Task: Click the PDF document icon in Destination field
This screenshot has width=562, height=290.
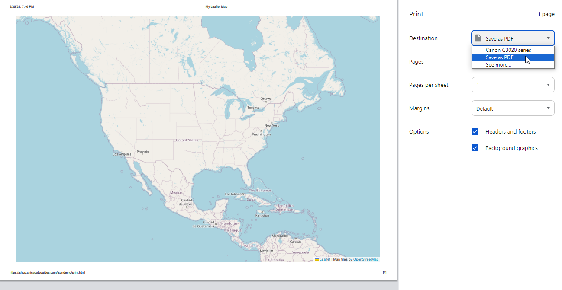Action: [x=478, y=38]
